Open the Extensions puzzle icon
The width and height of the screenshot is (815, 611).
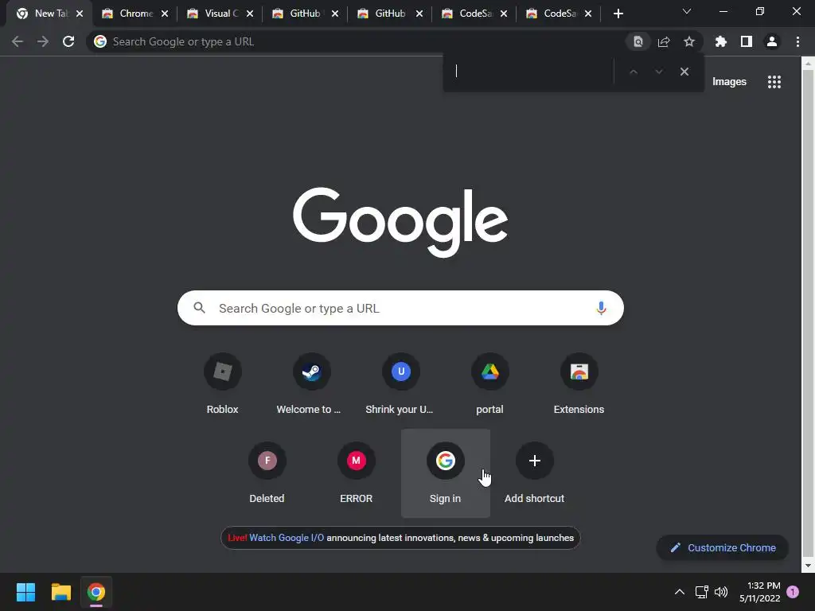[720, 41]
